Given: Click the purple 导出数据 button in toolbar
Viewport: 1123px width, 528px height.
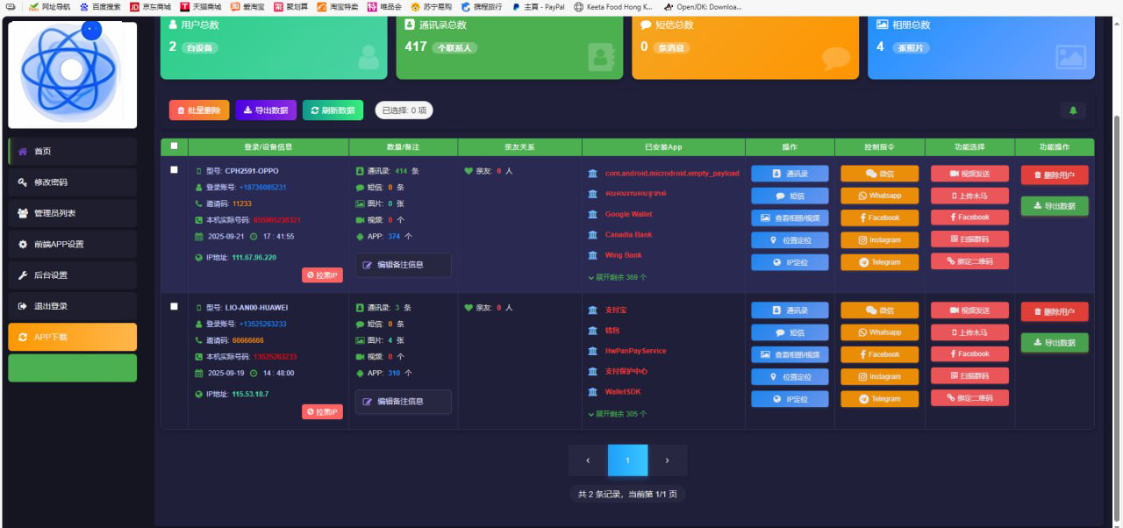Looking at the screenshot, I should [x=266, y=111].
